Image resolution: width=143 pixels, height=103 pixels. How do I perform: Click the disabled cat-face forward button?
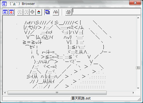26,12
